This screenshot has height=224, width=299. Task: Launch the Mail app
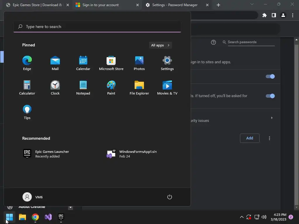(x=55, y=63)
